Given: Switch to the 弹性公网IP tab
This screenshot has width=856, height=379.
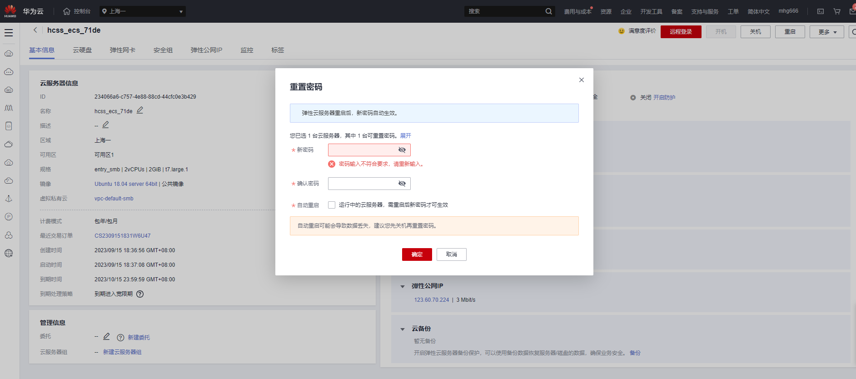Looking at the screenshot, I should coord(206,50).
